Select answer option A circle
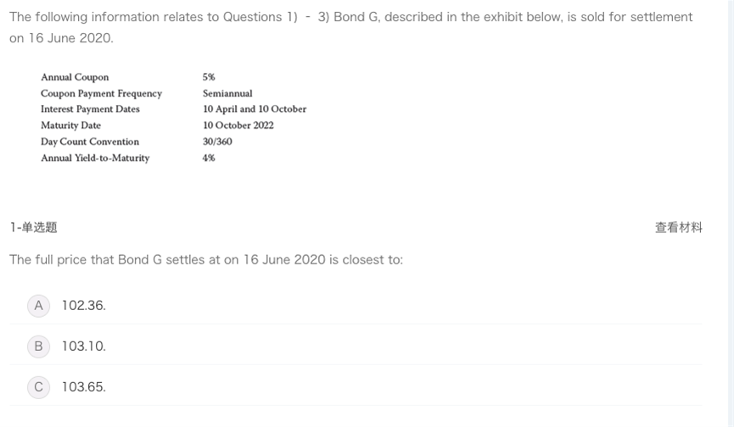This screenshot has height=427, width=734. click(x=38, y=306)
